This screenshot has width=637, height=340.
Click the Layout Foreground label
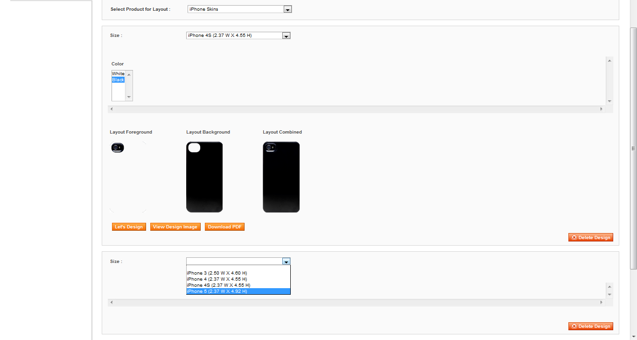pyautogui.click(x=131, y=132)
